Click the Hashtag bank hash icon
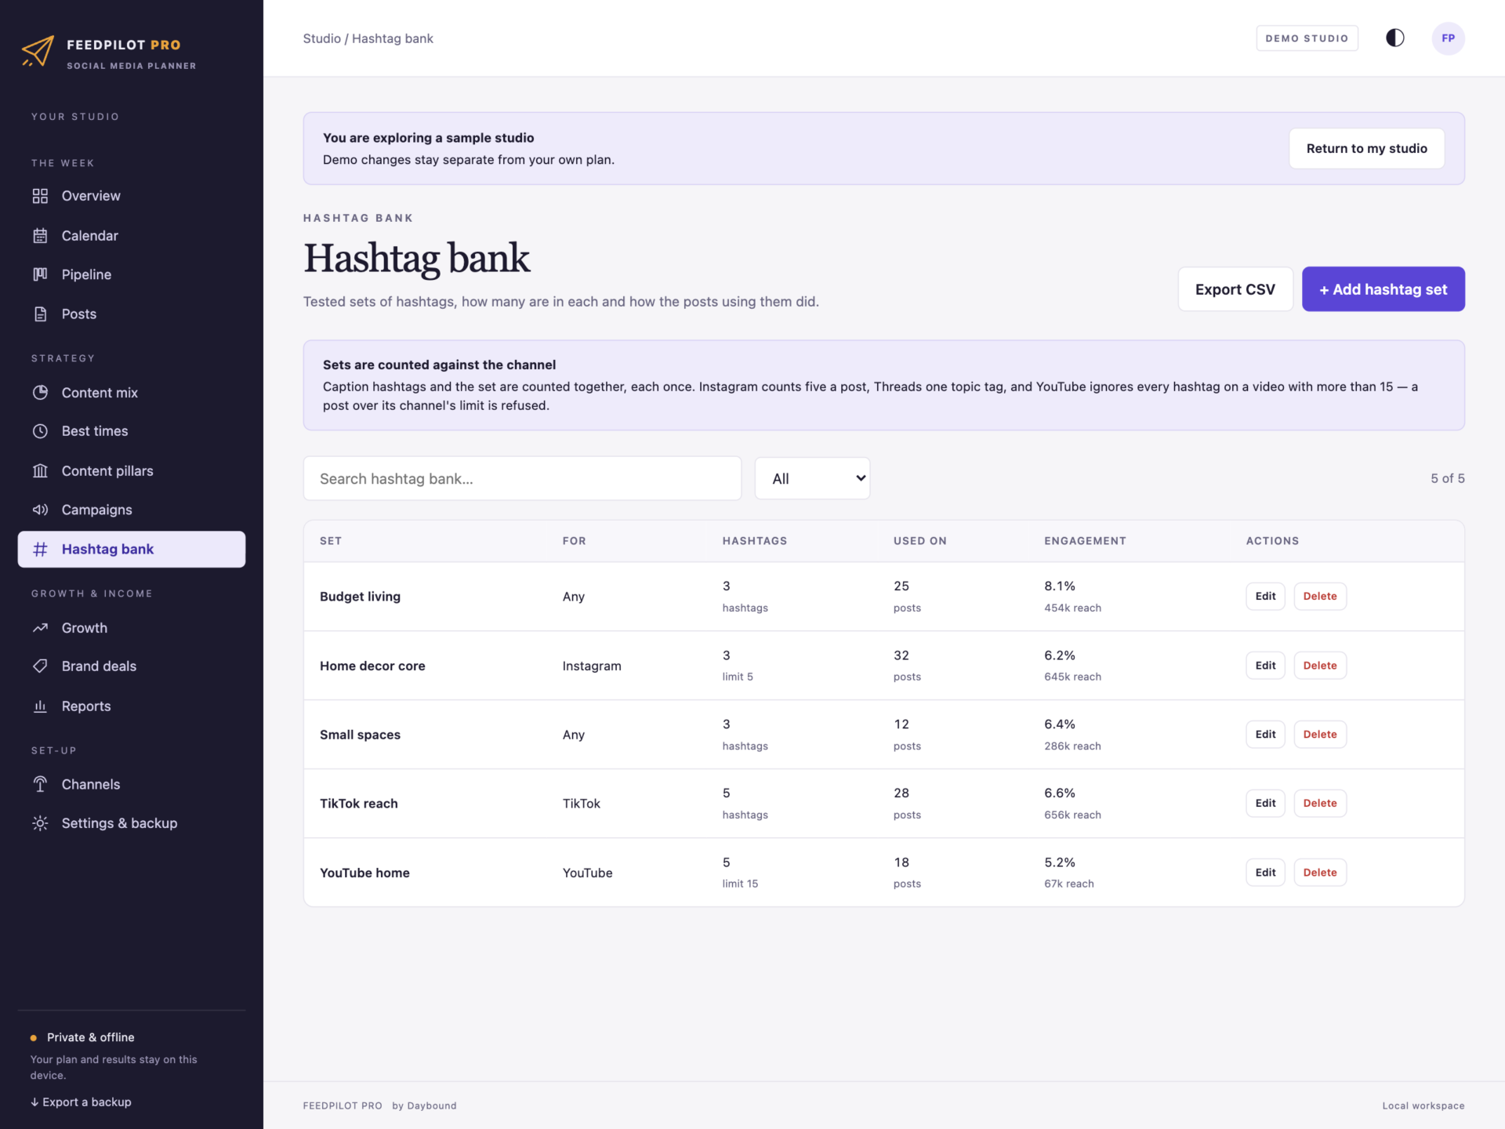The height and width of the screenshot is (1129, 1505). (x=40, y=549)
